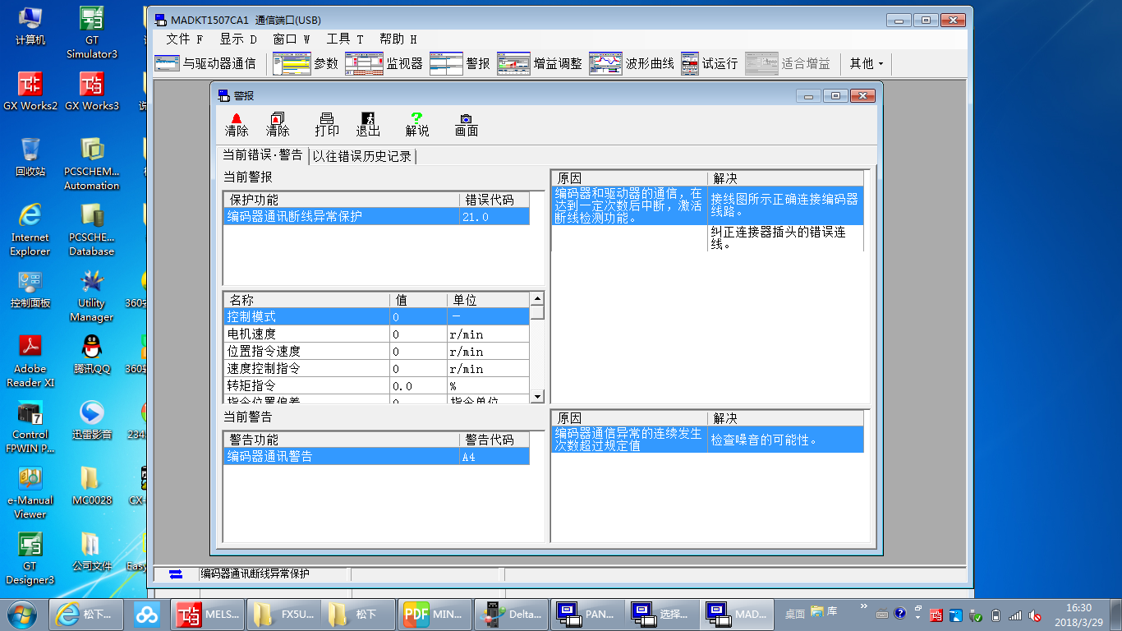This screenshot has width=1122, height=631.
Task: Open the 参数 parameters window
Action: tap(292, 64)
